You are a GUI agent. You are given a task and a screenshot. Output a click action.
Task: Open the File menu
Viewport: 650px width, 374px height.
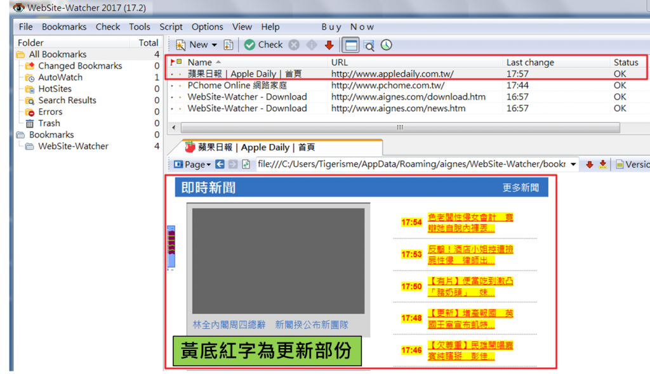click(25, 27)
